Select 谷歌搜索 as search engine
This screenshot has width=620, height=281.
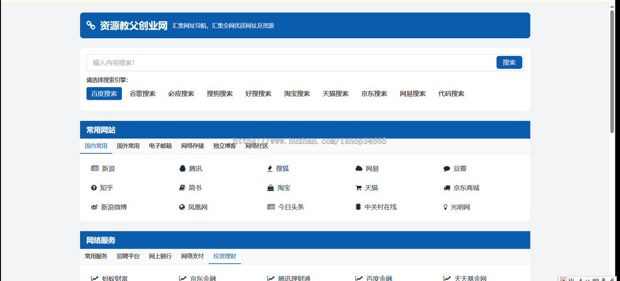(x=143, y=93)
